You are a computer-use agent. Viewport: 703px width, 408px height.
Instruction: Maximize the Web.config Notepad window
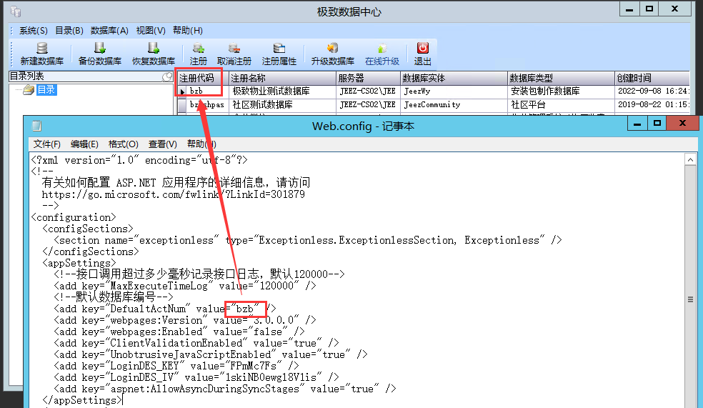pyautogui.click(x=657, y=124)
